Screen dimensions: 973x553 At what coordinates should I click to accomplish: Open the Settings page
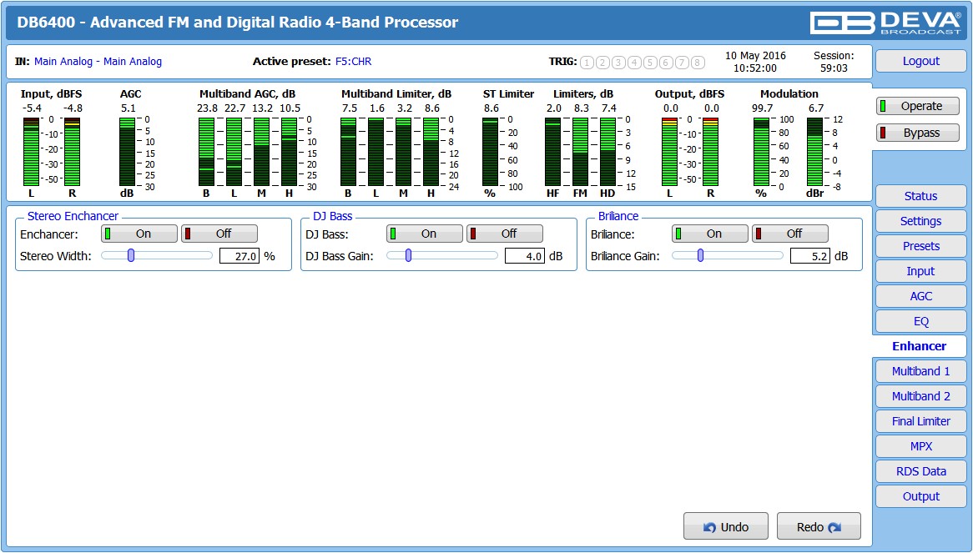click(921, 221)
